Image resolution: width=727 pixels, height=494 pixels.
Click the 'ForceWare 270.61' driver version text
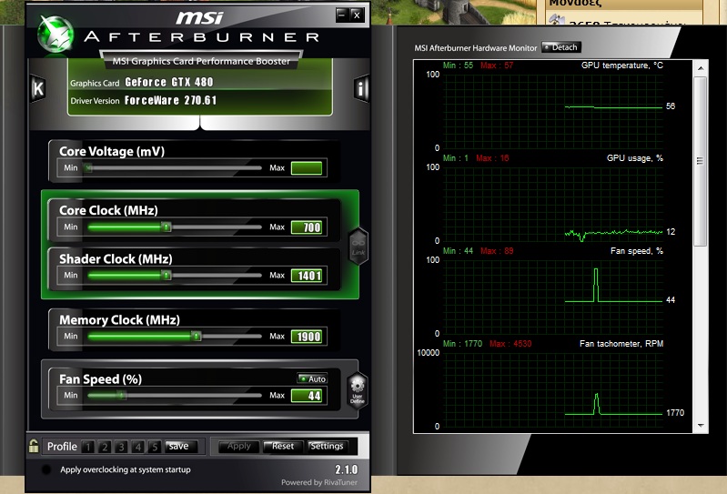click(x=170, y=100)
